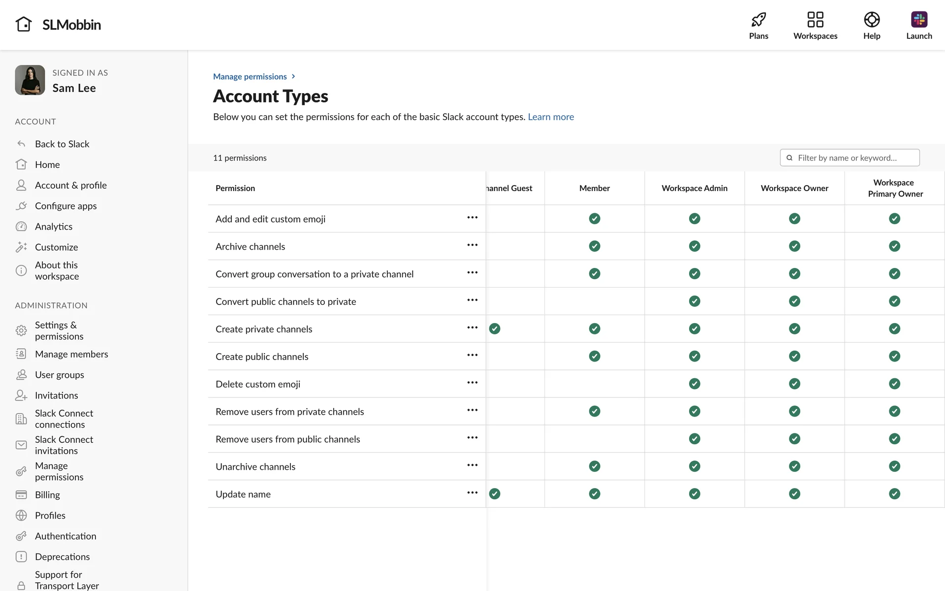This screenshot has height=591, width=945.
Task: Click the Manage permissions breadcrumb link
Action: tap(250, 76)
